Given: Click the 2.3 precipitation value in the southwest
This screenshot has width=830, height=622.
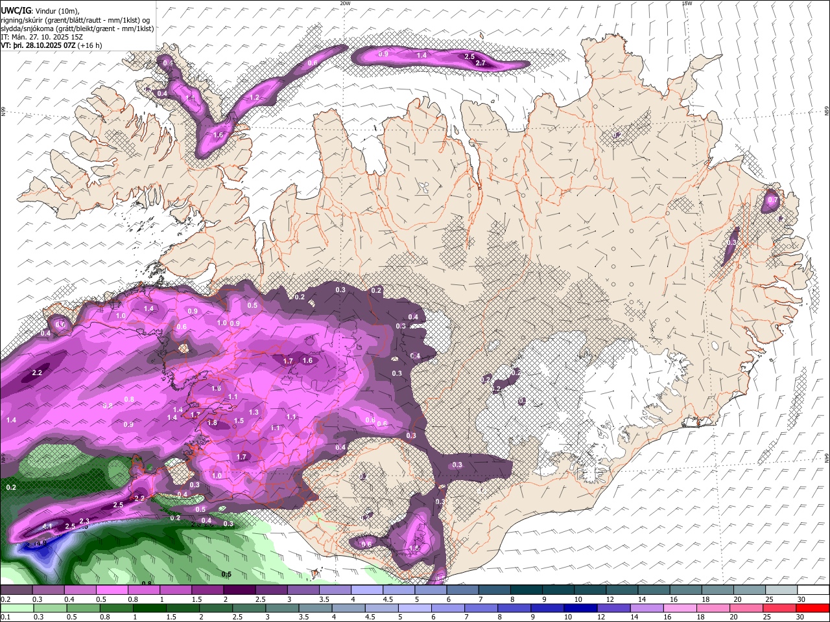Looking at the screenshot, I should (84, 522).
